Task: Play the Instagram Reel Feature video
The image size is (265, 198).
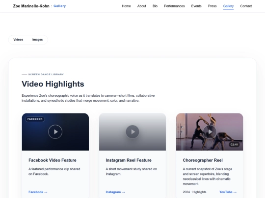Action: (x=132, y=132)
